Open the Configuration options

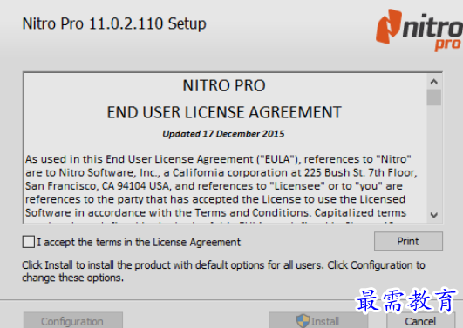coord(73,321)
